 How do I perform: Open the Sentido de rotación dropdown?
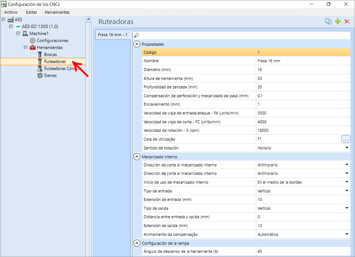(347, 148)
